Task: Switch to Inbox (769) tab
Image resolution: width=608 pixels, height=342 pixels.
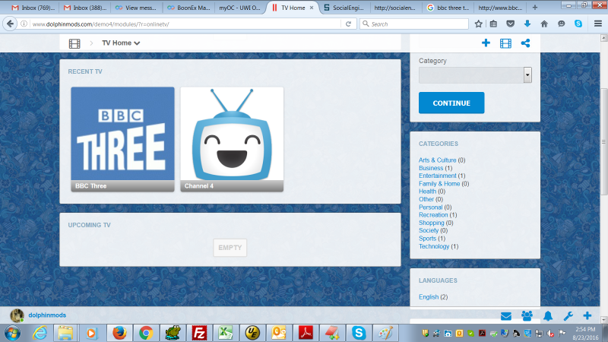Action: [33, 8]
